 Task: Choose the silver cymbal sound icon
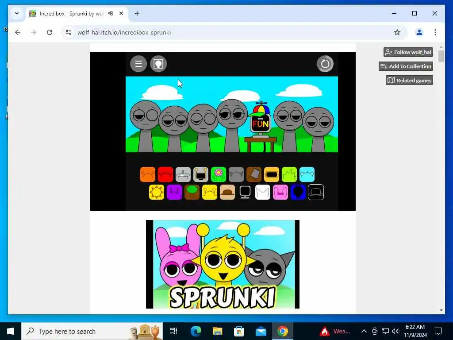coord(183,174)
